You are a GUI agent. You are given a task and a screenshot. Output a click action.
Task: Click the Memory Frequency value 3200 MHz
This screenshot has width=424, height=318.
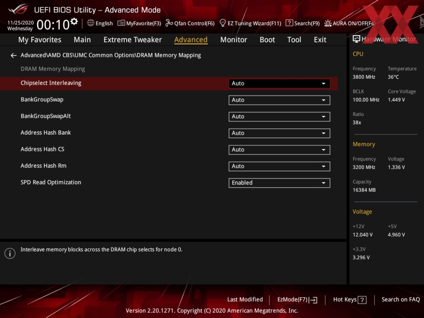point(364,167)
